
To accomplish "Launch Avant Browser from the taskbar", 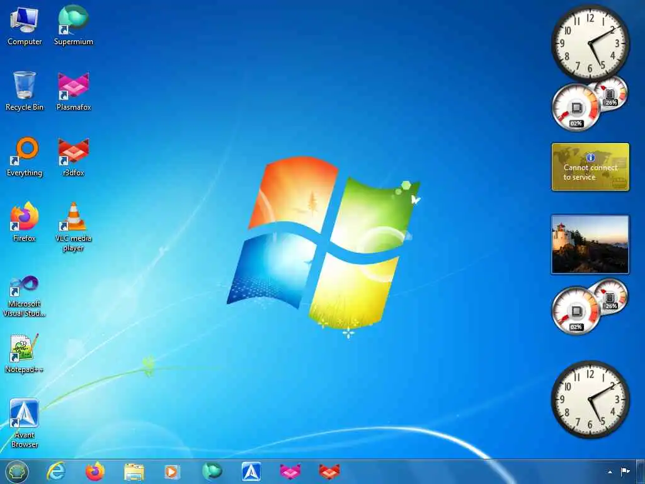I will 251,471.
